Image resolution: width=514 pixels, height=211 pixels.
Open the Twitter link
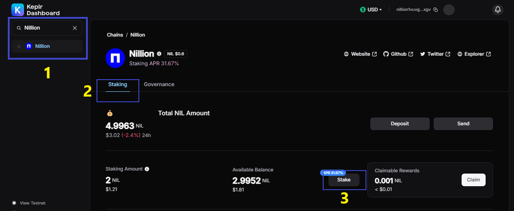coord(435,54)
